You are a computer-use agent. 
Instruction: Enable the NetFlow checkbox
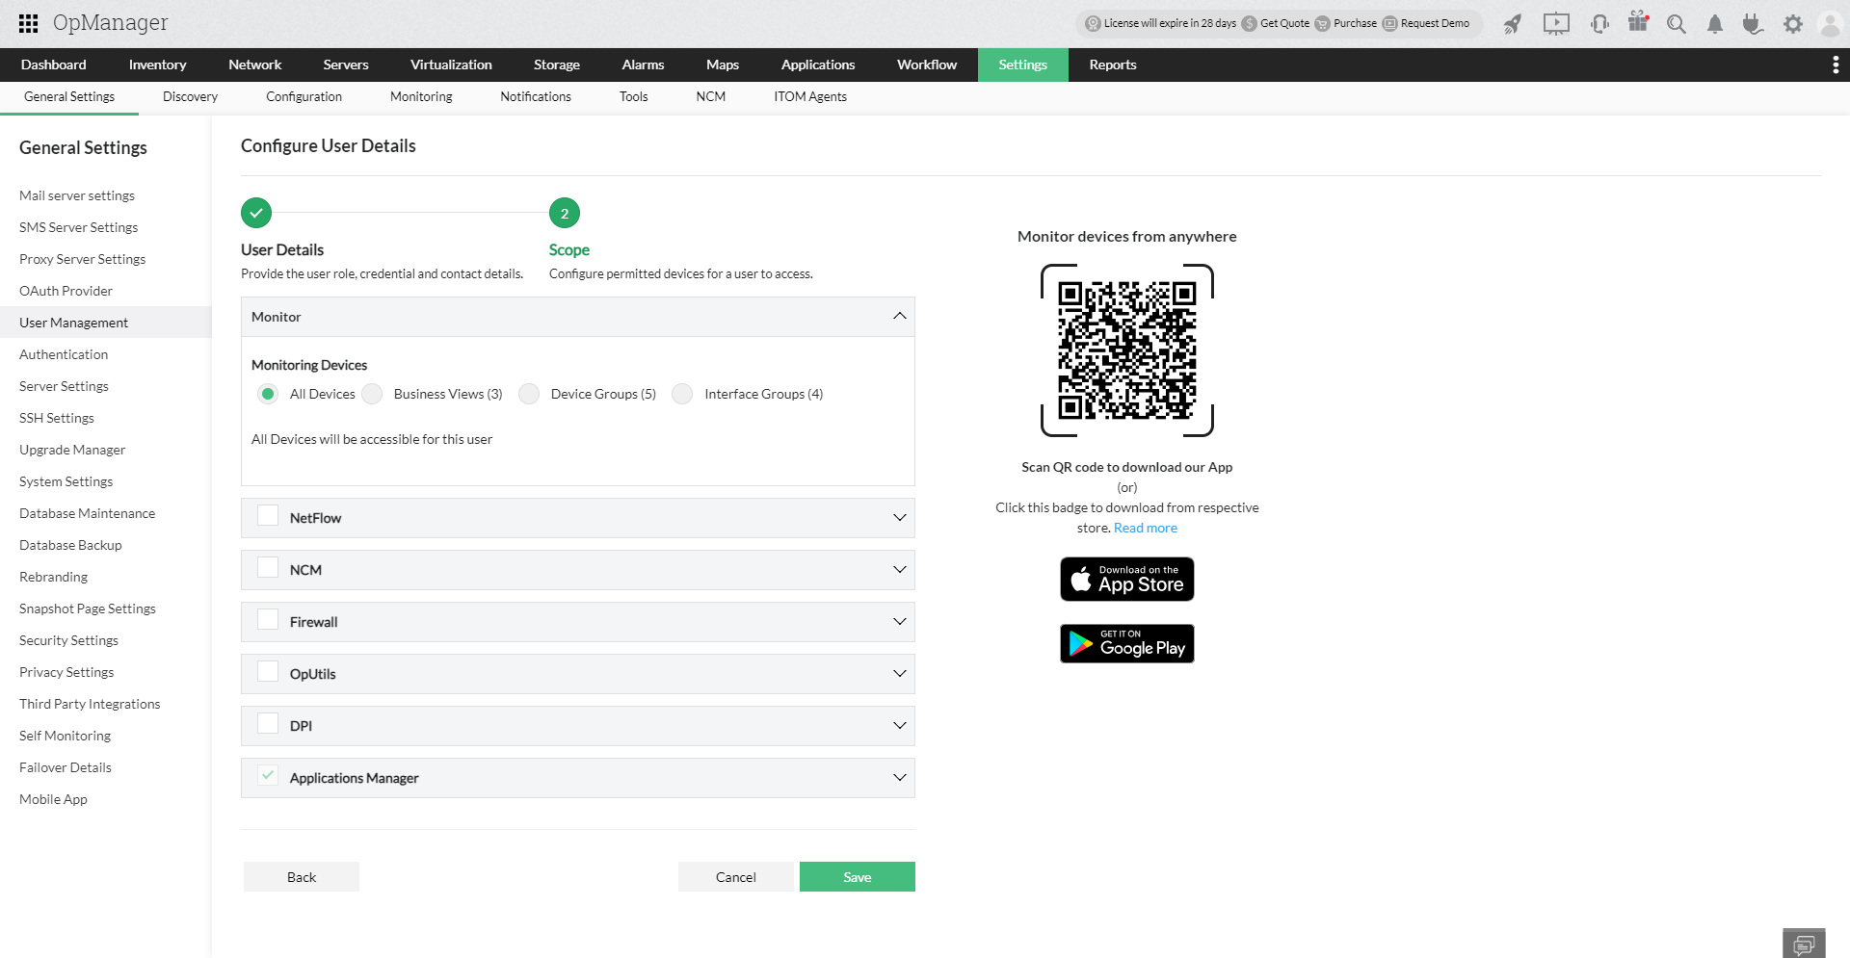pos(268,516)
